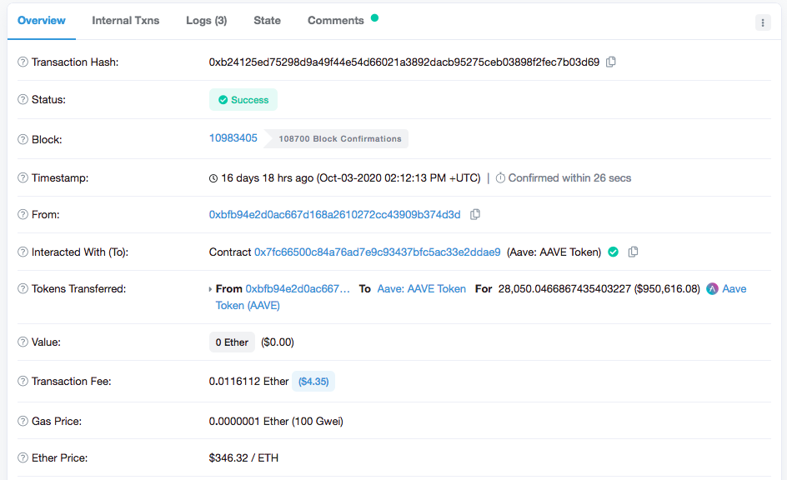Click help icon beside Value
The image size is (787, 480).
pyautogui.click(x=23, y=342)
